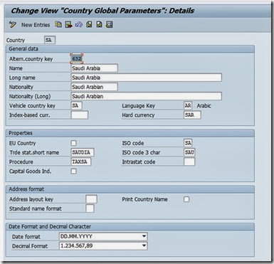Click the Other Entry toolbar icon
Viewport: 274px width, 264px height.
[x=110, y=24]
